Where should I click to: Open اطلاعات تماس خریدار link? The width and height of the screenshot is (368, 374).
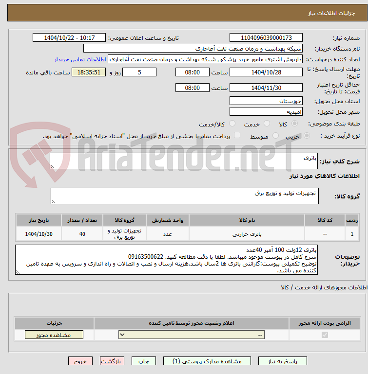click(80, 59)
